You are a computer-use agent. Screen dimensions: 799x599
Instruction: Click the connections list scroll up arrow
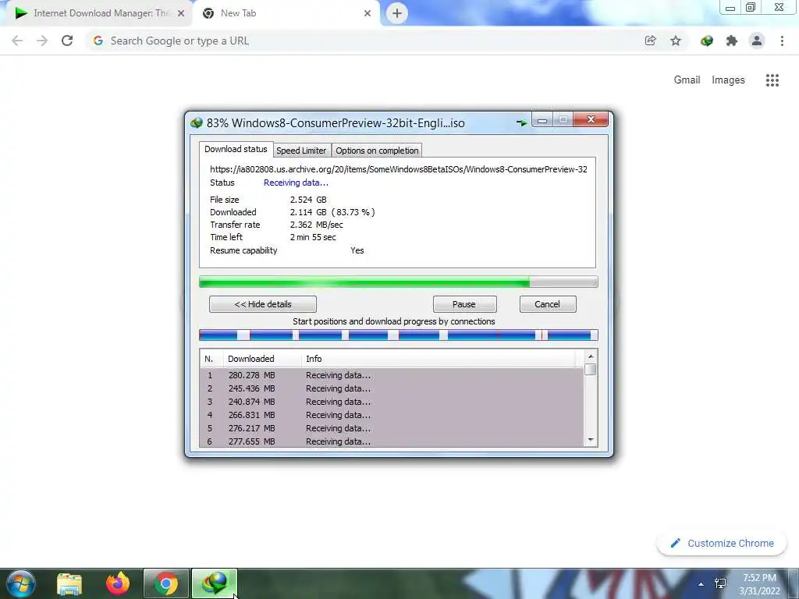point(591,356)
